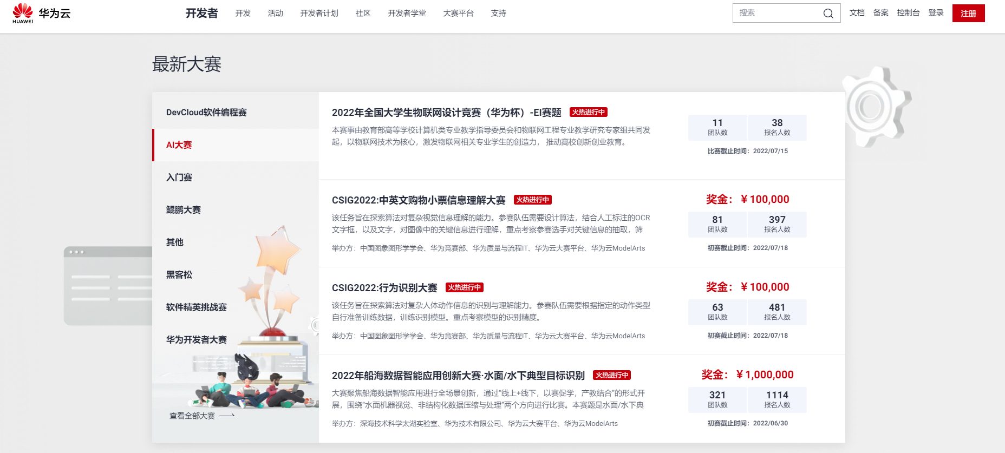Click 奖金 ¥100,000 of 购物小票 contest
Image resolution: width=1005 pixels, height=453 pixels.
[x=748, y=199]
